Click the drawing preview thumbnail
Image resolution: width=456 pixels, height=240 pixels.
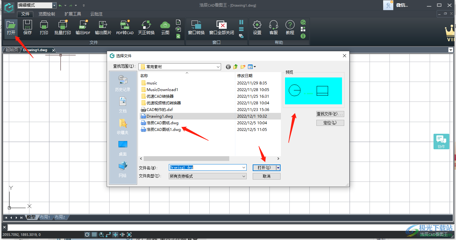pyautogui.click(x=313, y=91)
